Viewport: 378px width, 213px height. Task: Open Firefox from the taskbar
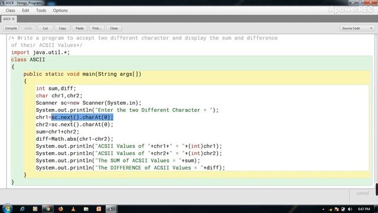(x=60, y=209)
